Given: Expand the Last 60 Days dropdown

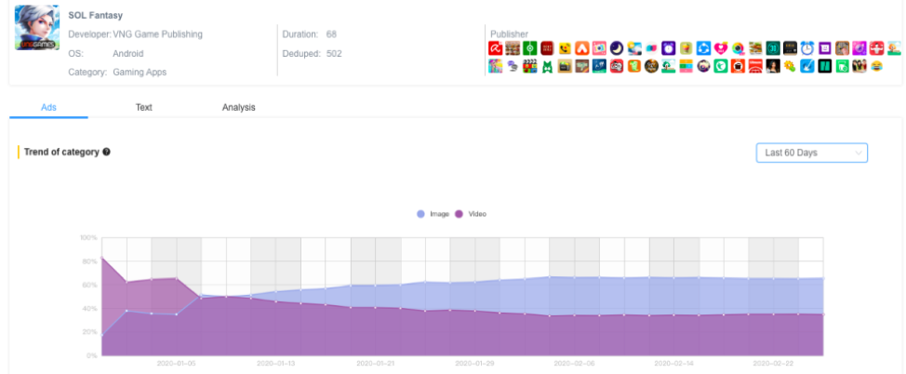Looking at the screenshot, I should coord(811,153).
